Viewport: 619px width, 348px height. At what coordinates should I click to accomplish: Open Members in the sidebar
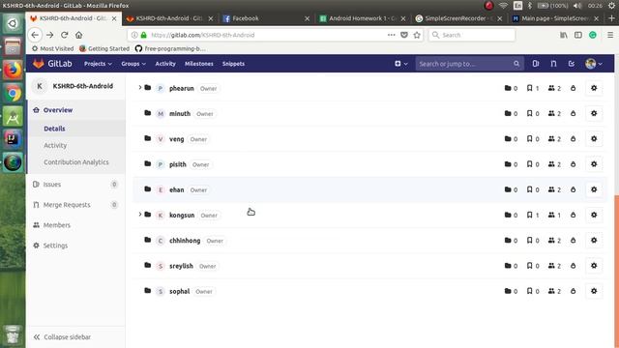pos(56,225)
